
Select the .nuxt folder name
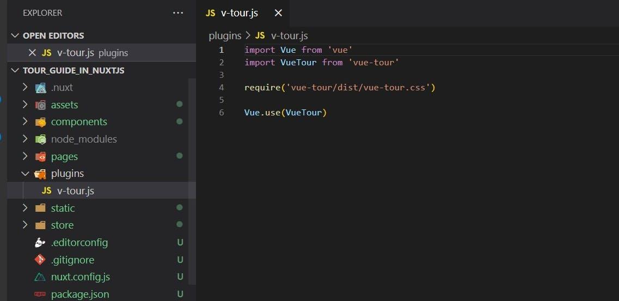point(62,88)
